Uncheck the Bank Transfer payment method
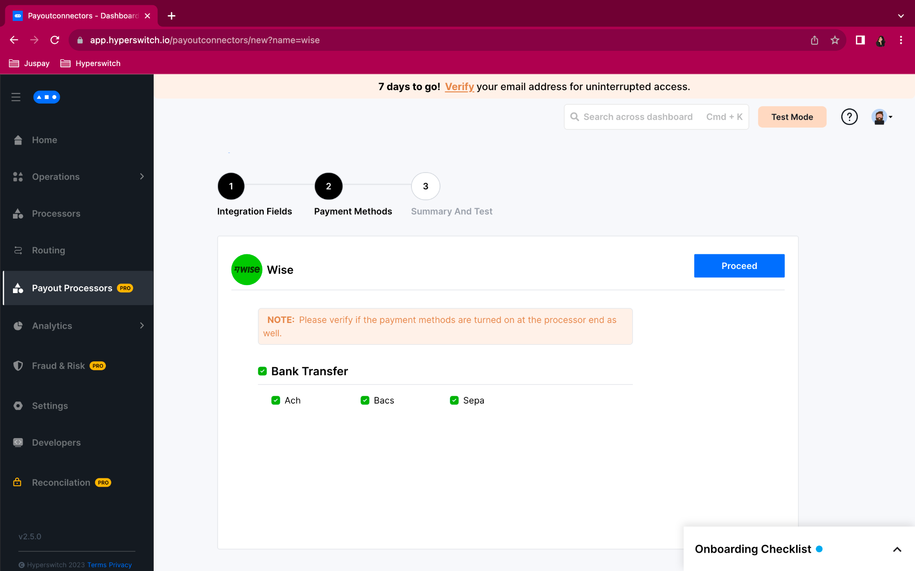The height and width of the screenshot is (571, 915). click(x=262, y=370)
